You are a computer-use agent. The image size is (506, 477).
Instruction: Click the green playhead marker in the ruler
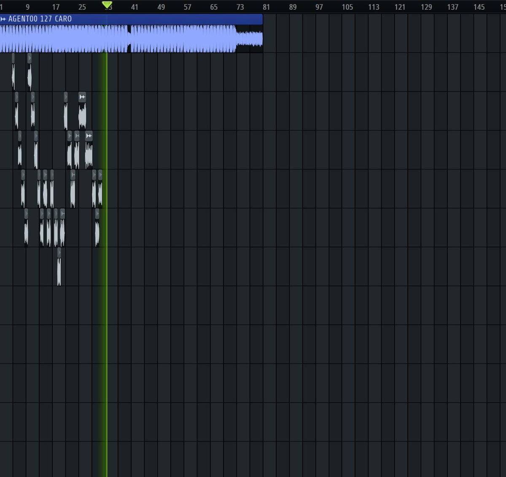click(107, 5)
